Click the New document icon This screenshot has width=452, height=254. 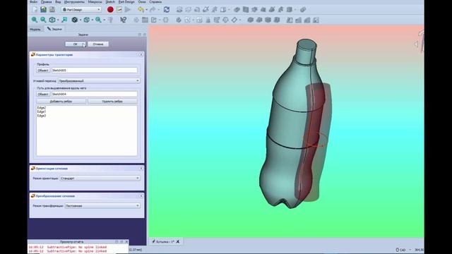click(35, 9)
